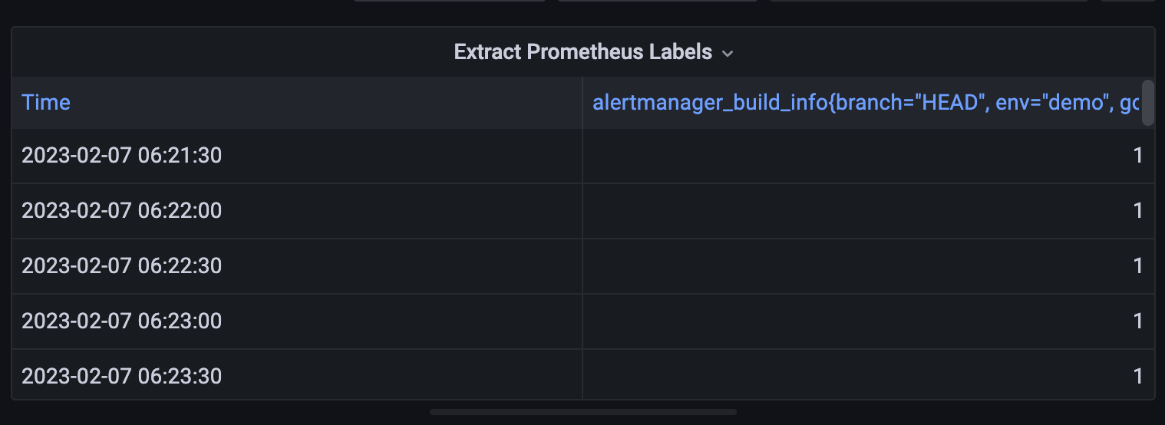Click the divider between Time and alertmanager headers
Image resolution: width=1165 pixels, height=425 pixels.
coord(582,103)
